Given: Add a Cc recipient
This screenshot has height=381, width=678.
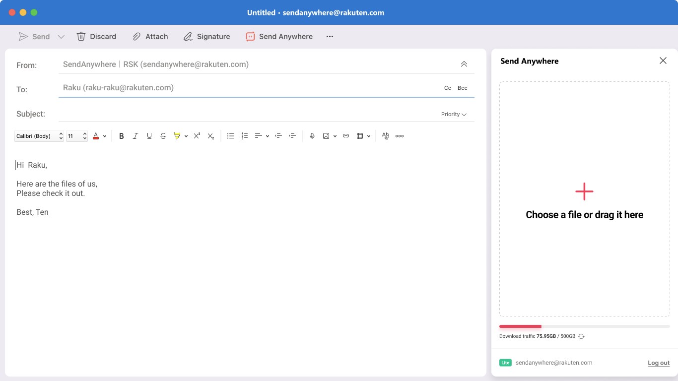Looking at the screenshot, I should pyautogui.click(x=448, y=88).
